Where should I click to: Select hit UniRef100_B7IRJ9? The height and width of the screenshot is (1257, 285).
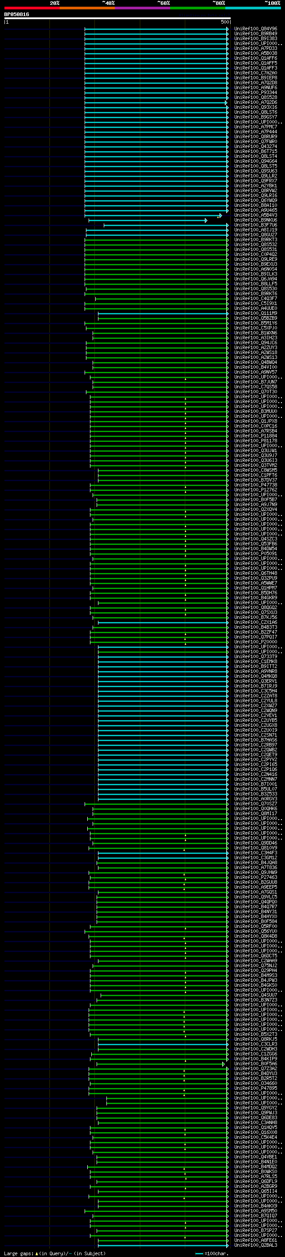(x=256, y=687)
